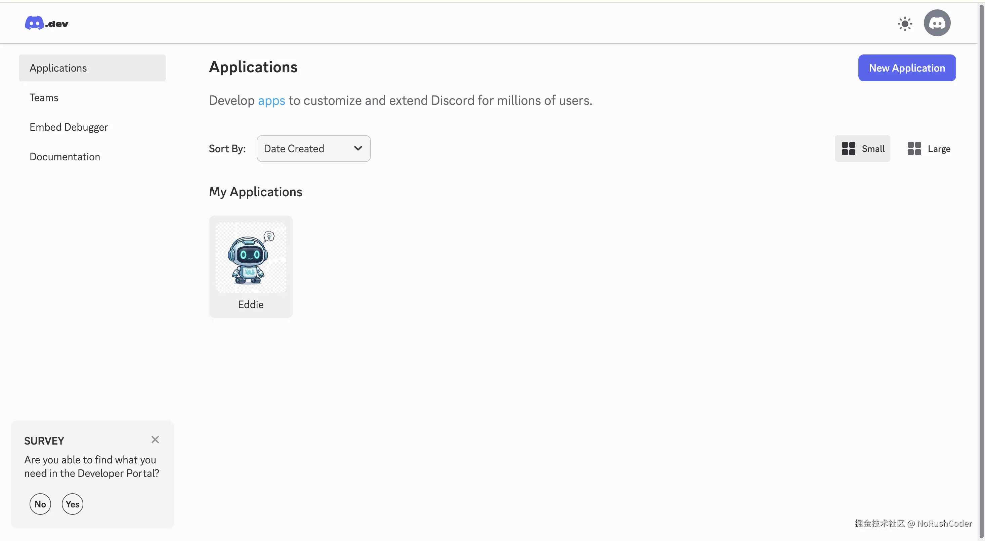Toggle light/dark theme sun icon
Image resolution: width=985 pixels, height=541 pixels.
(x=905, y=24)
